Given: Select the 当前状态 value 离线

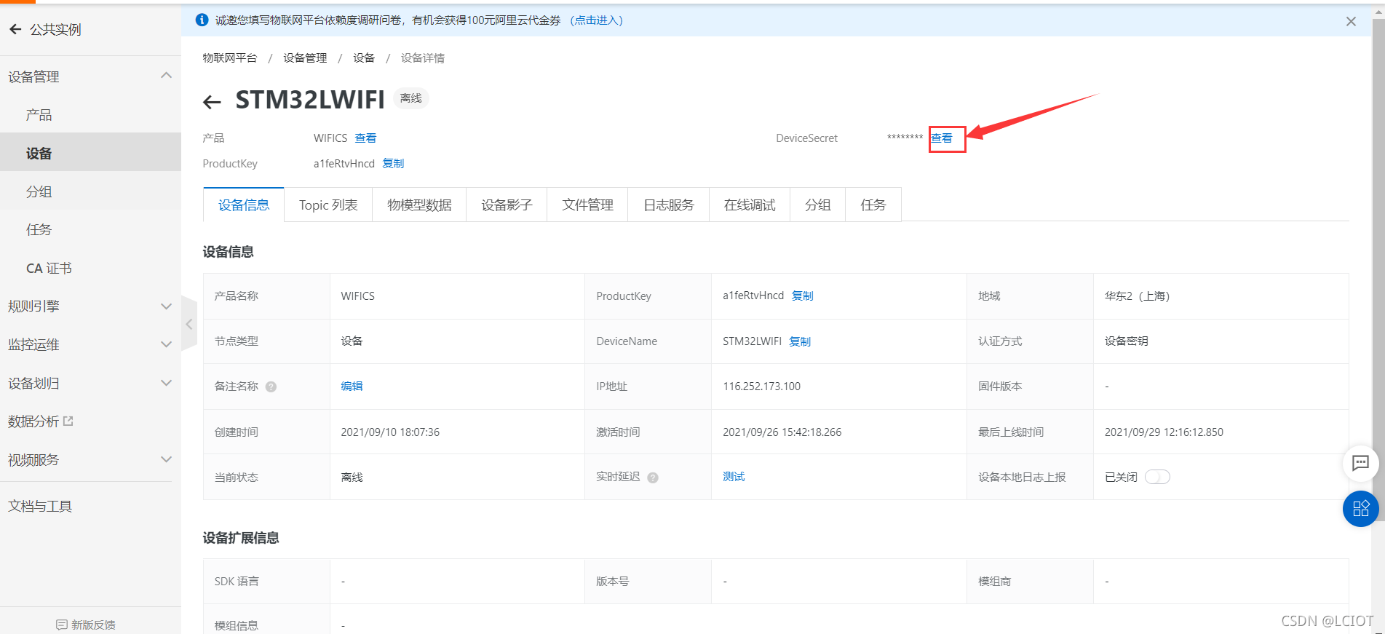Looking at the screenshot, I should (352, 478).
